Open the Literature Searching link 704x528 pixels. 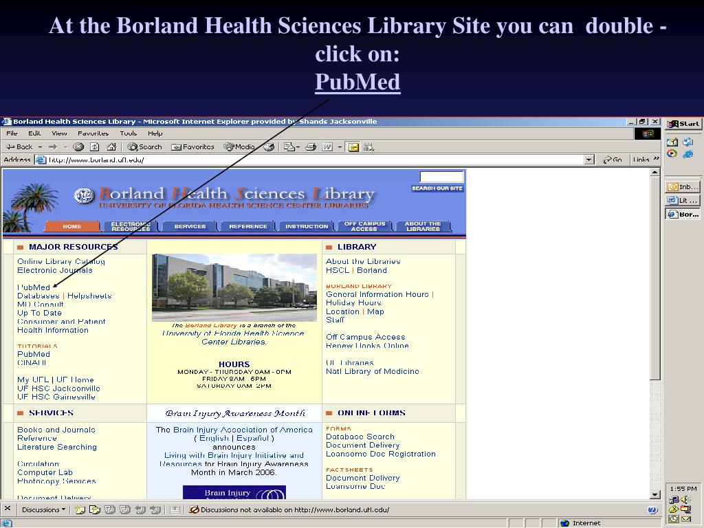pyautogui.click(x=57, y=447)
